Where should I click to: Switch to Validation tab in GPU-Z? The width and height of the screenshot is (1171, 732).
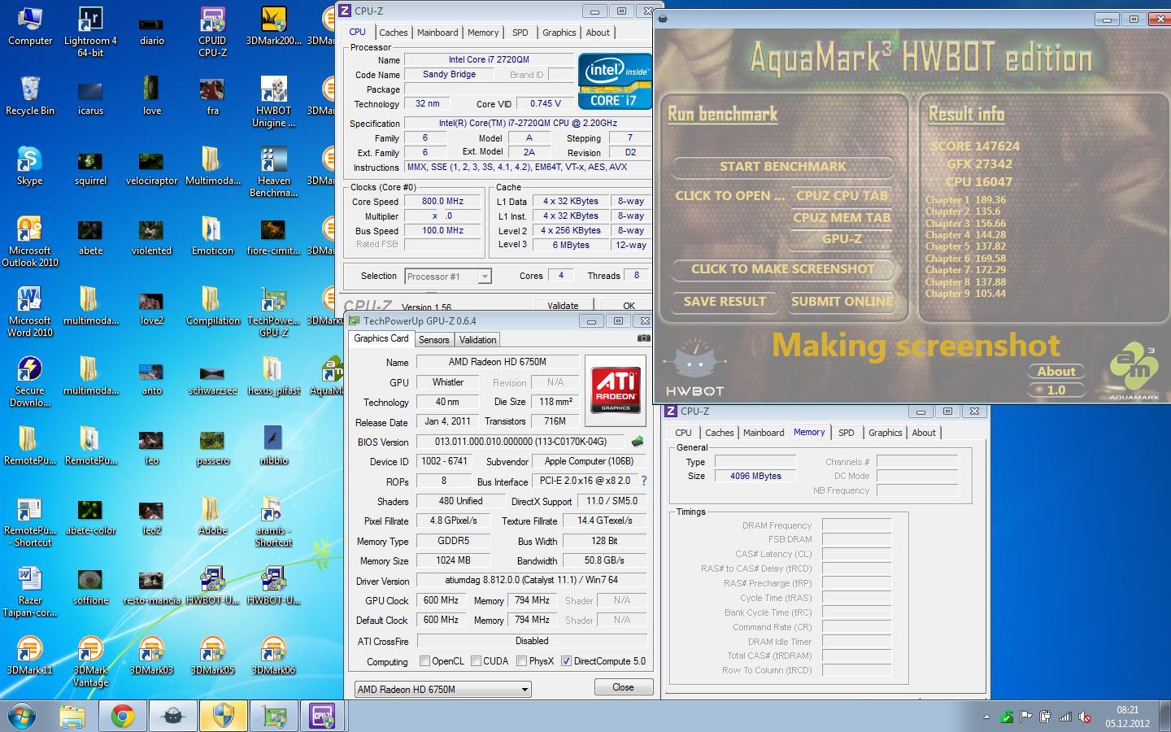click(x=477, y=340)
